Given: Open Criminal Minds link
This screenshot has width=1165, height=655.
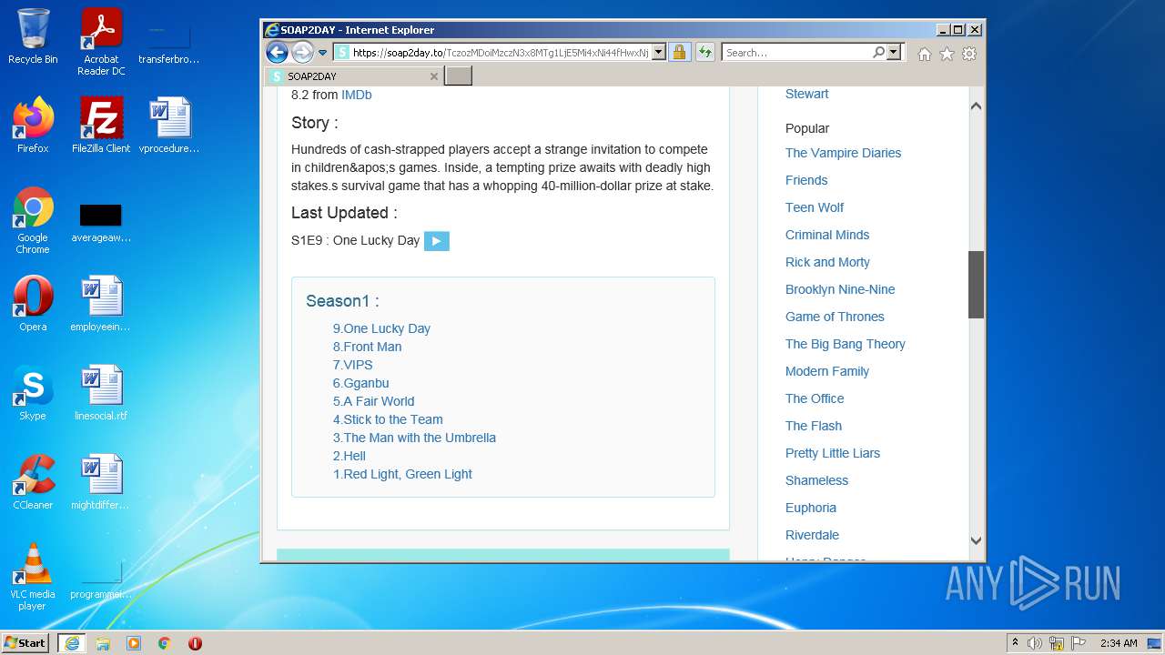Looking at the screenshot, I should tap(827, 235).
